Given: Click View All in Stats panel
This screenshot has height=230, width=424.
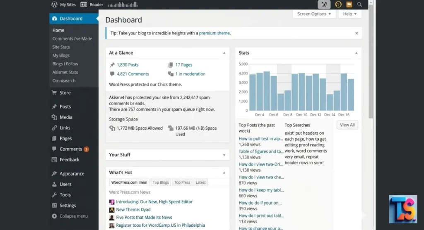Looking at the screenshot, I should click(347, 125).
